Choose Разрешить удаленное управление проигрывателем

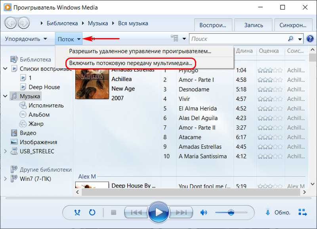point(140,51)
